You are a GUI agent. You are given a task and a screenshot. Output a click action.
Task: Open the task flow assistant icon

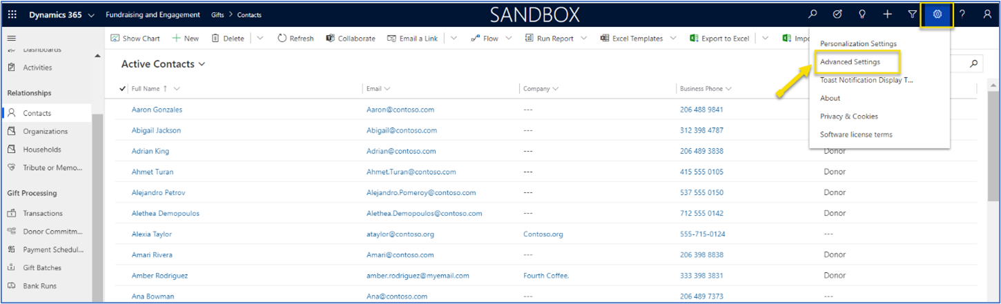pyautogui.click(x=838, y=14)
